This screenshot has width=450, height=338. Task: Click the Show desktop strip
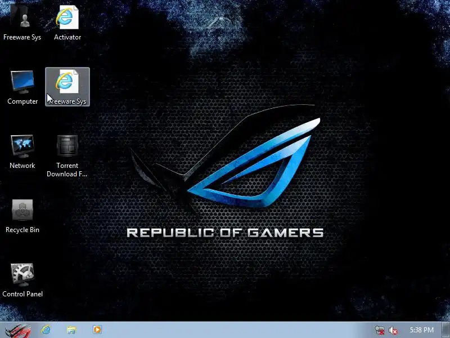coord(446,330)
